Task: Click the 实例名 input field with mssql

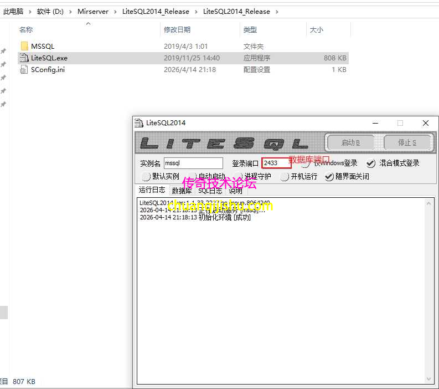Action: (x=193, y=163)
